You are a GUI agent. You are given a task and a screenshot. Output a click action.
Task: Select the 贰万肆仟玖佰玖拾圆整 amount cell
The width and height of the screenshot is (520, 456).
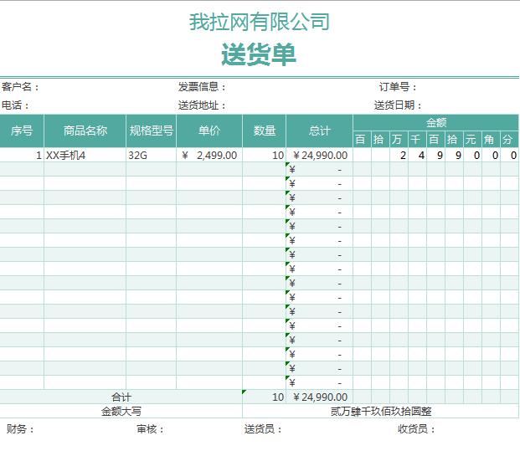(x=381, y=411)
